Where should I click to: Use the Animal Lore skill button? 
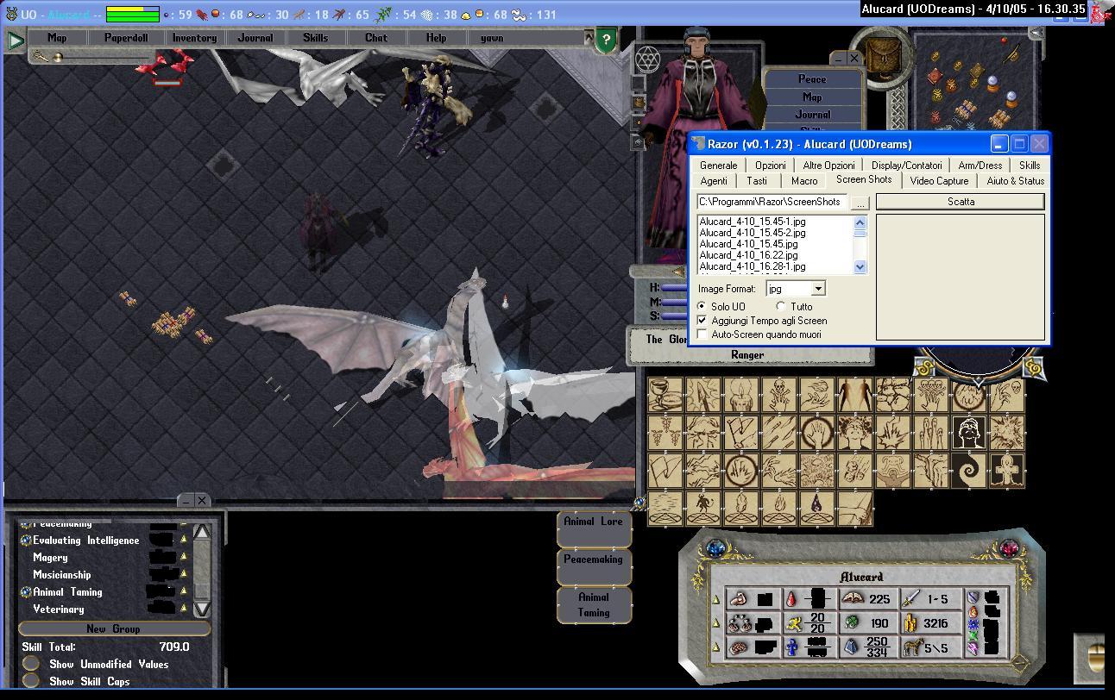(x=593, y=528)
